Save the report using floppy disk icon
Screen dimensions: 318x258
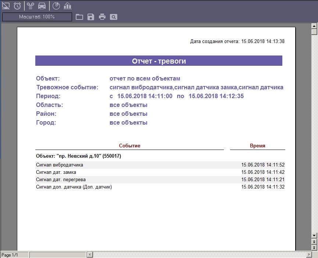91,17
